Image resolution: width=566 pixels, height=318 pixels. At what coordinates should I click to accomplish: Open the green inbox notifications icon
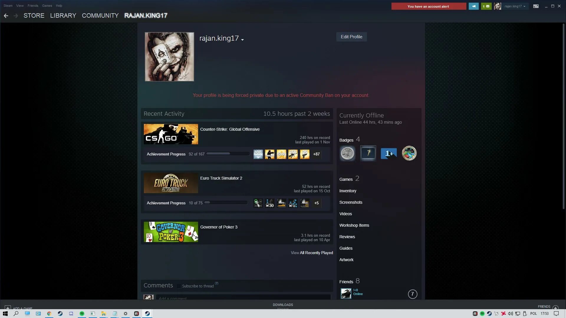[486, 6]
